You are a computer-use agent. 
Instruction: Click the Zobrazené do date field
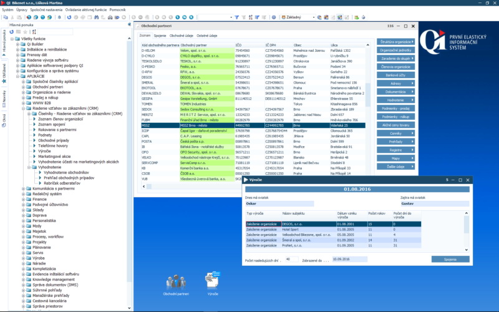point(349,260)
